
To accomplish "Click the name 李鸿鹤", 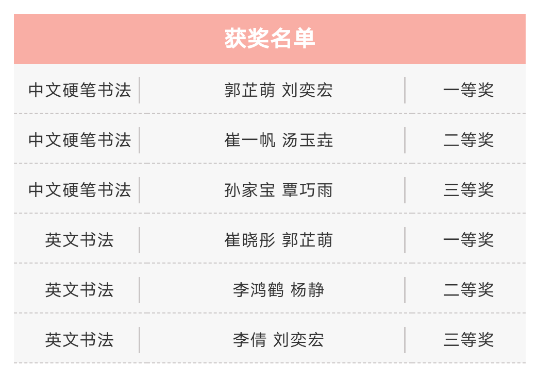I will coord(258,290).
